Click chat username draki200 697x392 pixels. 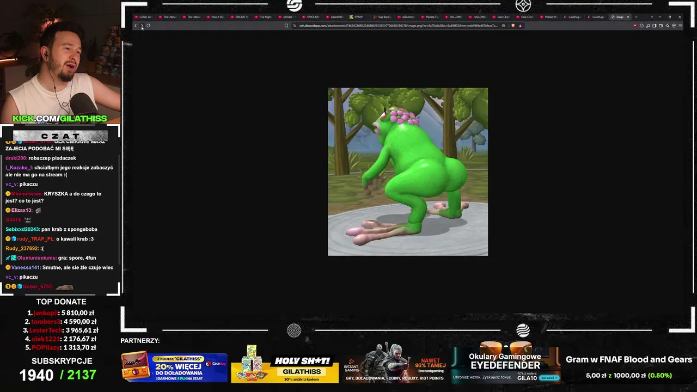click(16, 158)
